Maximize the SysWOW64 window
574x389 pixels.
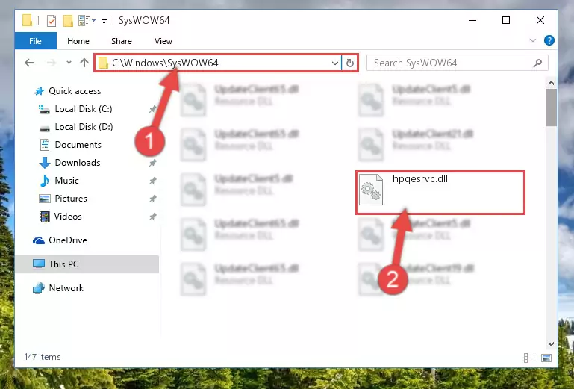[506, 20]
